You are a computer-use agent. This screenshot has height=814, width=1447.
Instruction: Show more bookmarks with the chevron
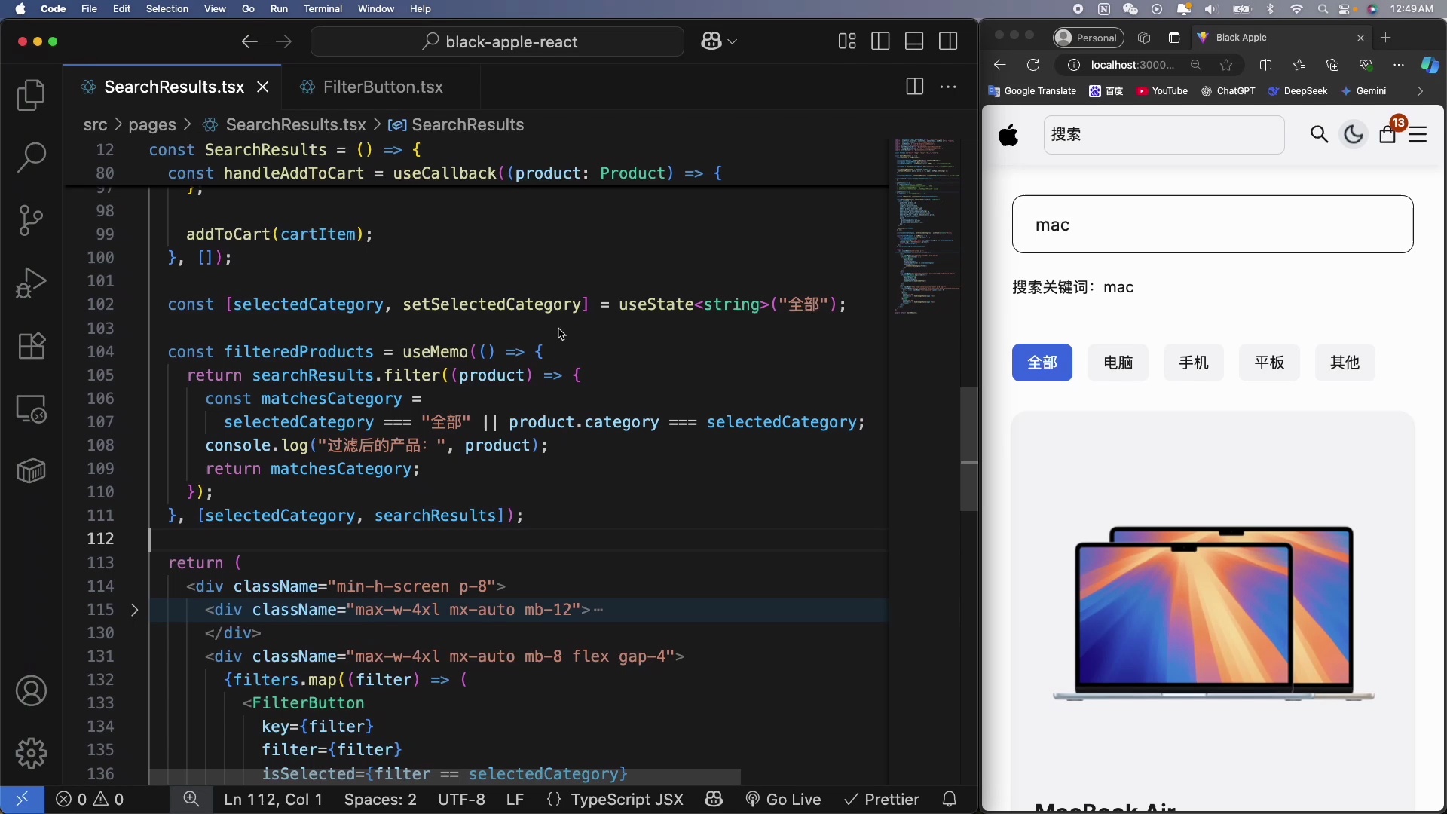[x=1420, y=91]
